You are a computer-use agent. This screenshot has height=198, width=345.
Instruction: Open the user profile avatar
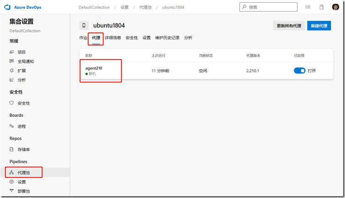point(335,7)
